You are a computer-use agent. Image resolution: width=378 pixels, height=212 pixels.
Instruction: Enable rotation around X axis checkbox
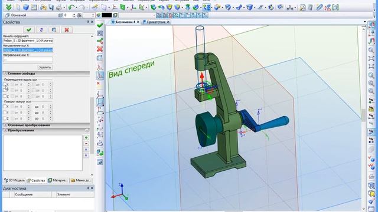[5, 107]
